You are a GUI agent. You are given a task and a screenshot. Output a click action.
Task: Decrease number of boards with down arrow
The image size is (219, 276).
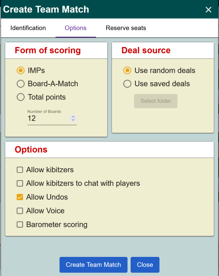coord(73,120)
